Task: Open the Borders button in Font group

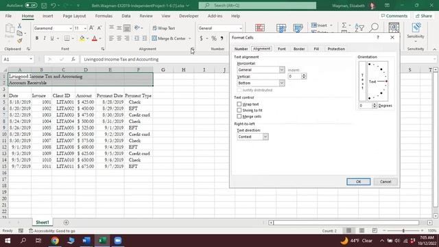Action: point(67,38)
